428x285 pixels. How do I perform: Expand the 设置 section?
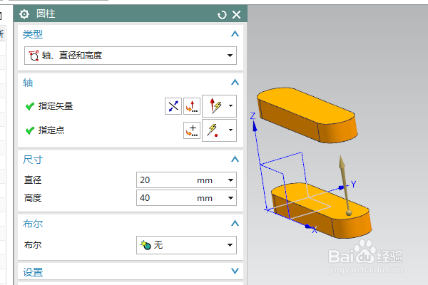(235, 271)
